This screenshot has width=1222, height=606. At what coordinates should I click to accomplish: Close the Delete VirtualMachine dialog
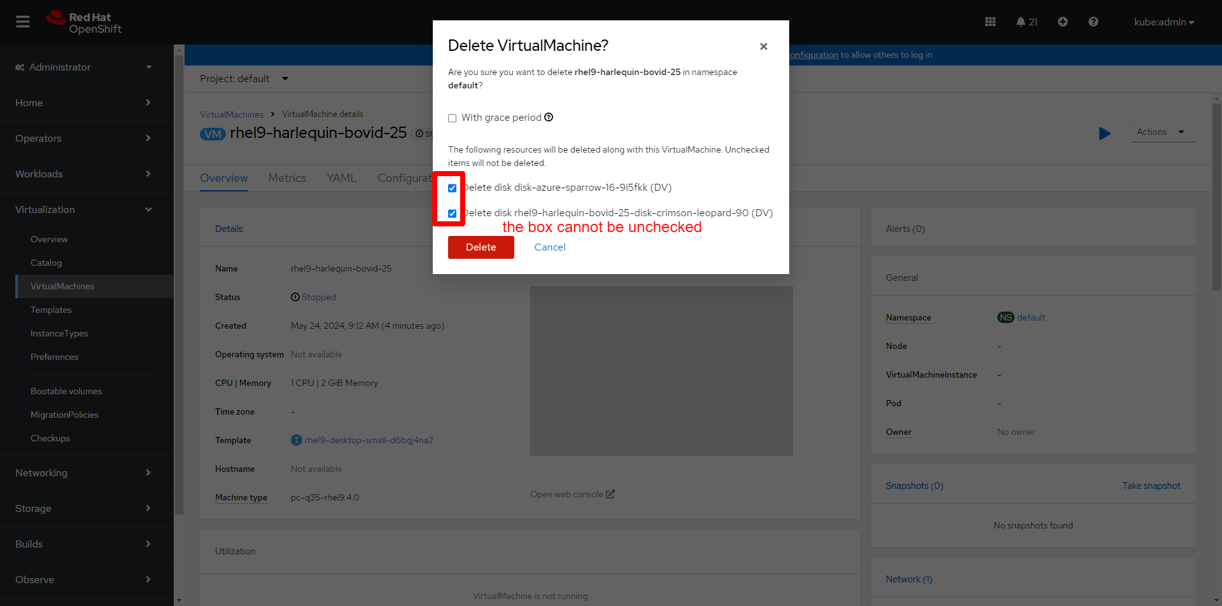coord(764,46)
